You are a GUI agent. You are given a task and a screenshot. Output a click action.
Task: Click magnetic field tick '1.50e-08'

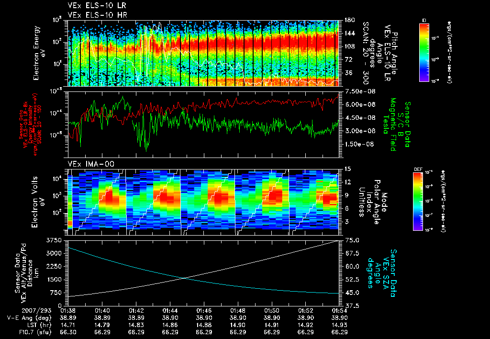(360, 144)
